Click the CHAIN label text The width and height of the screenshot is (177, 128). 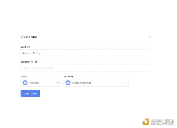point(24,77)
